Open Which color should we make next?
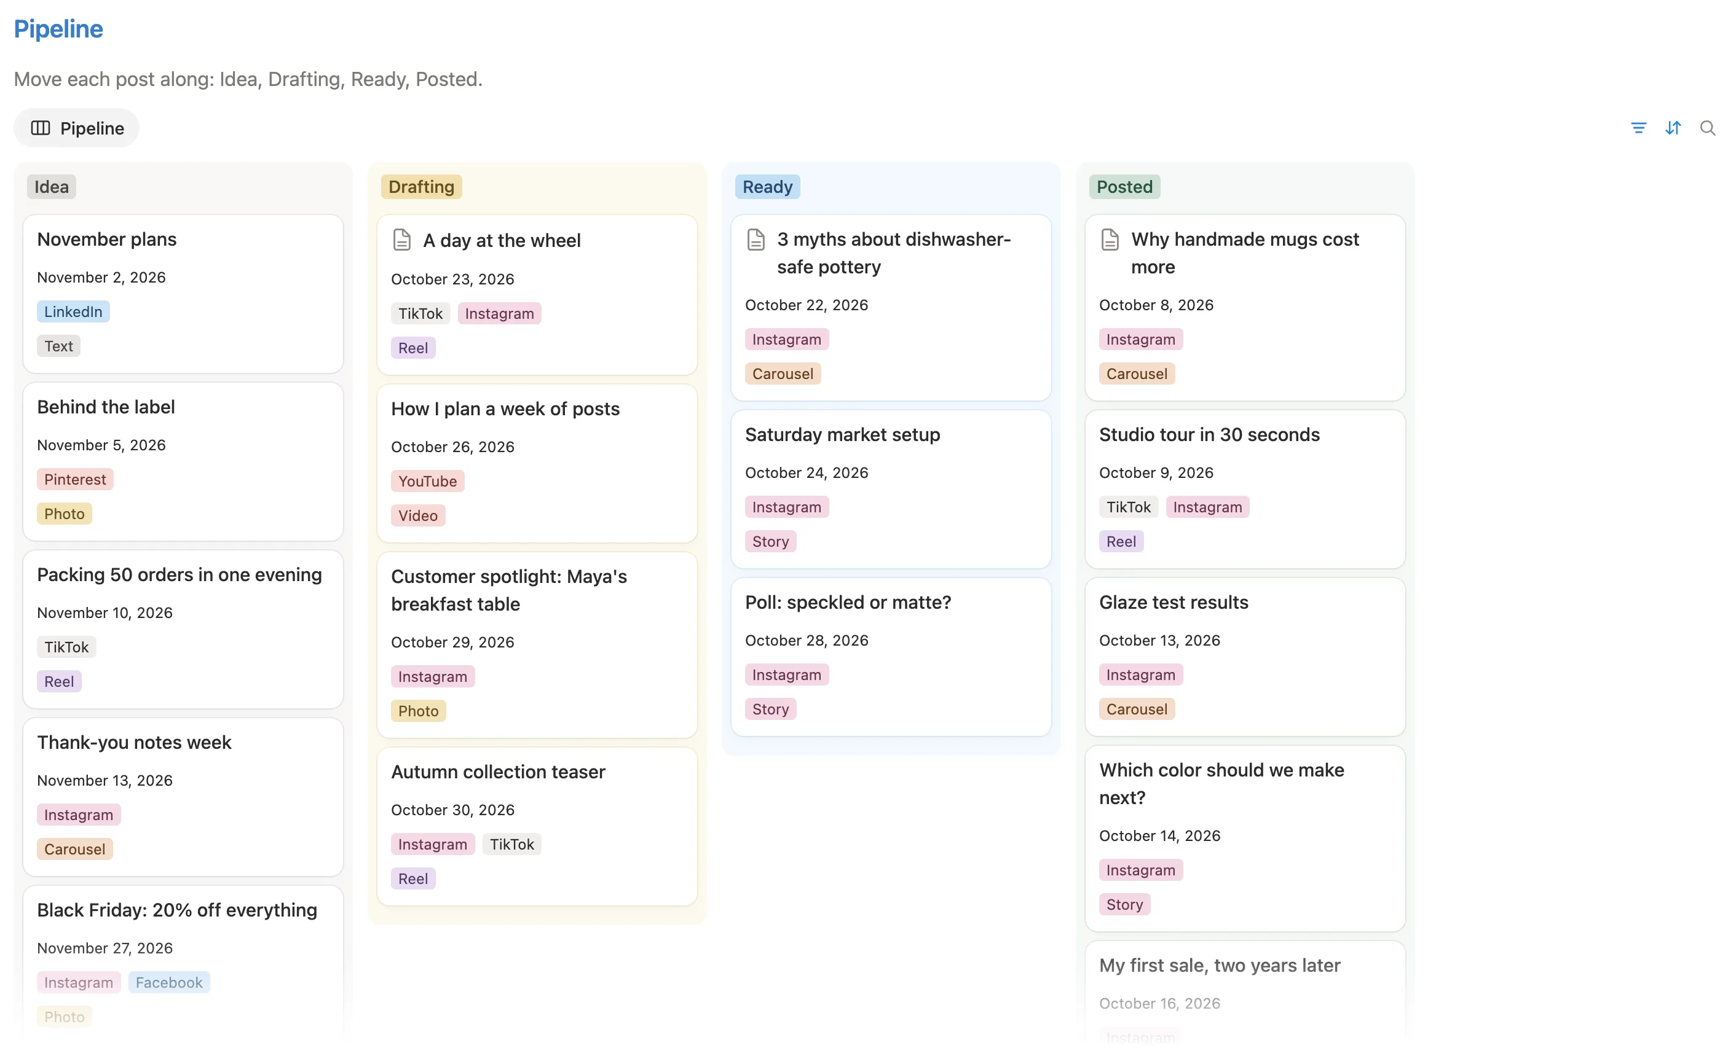 tap(1245, 839)
